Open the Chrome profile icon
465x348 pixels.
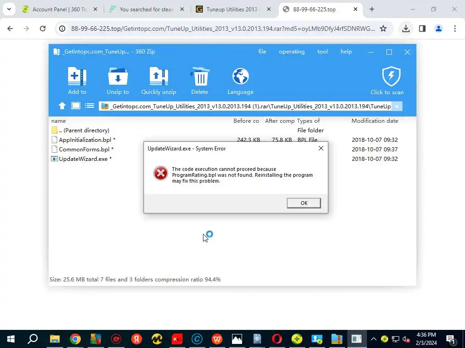pyautogui.click(x=439, y=29)
